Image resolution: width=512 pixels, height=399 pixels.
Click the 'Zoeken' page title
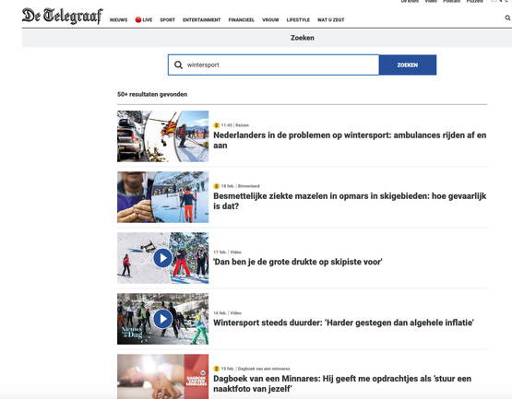(303, 38)
